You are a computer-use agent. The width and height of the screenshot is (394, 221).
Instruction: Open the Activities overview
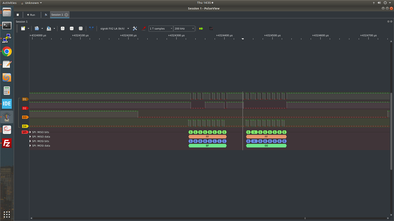pyautogui.click(x=9, y=3)
